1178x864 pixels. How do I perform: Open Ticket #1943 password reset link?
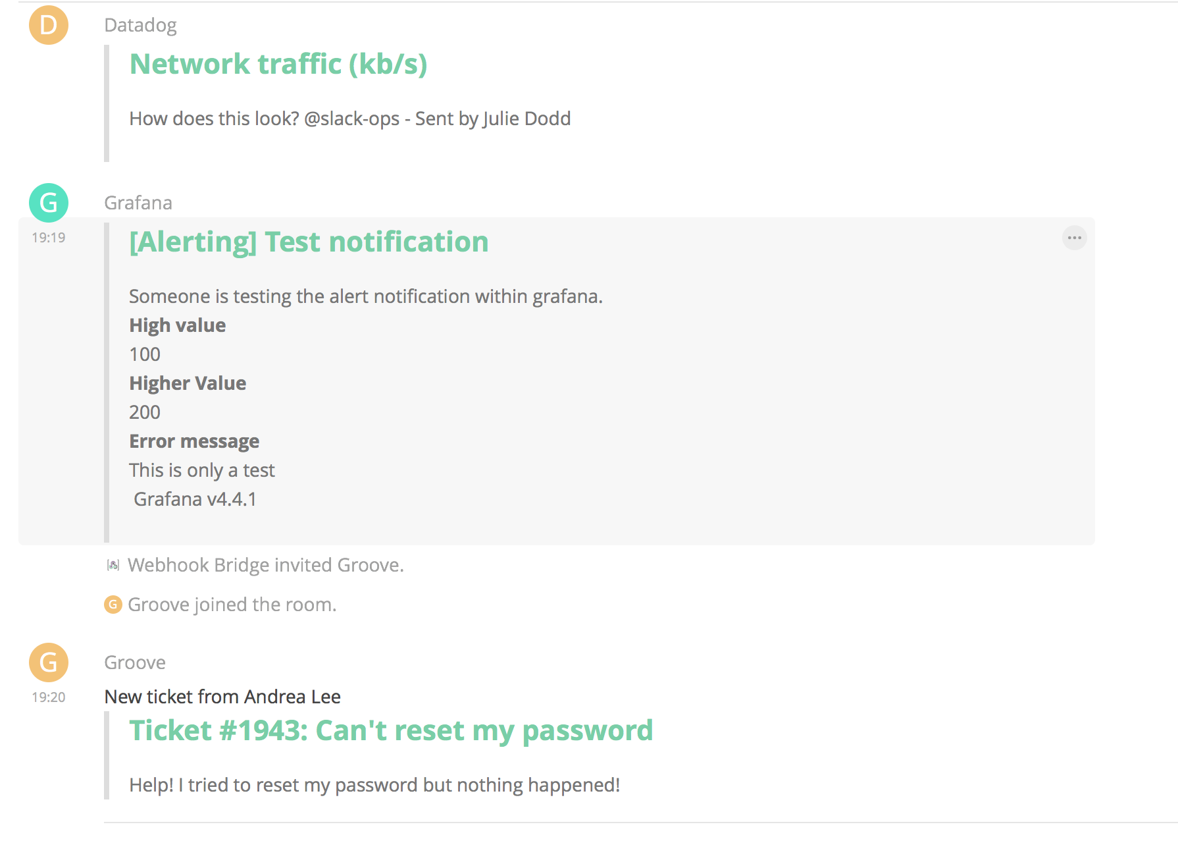[391, 730]
